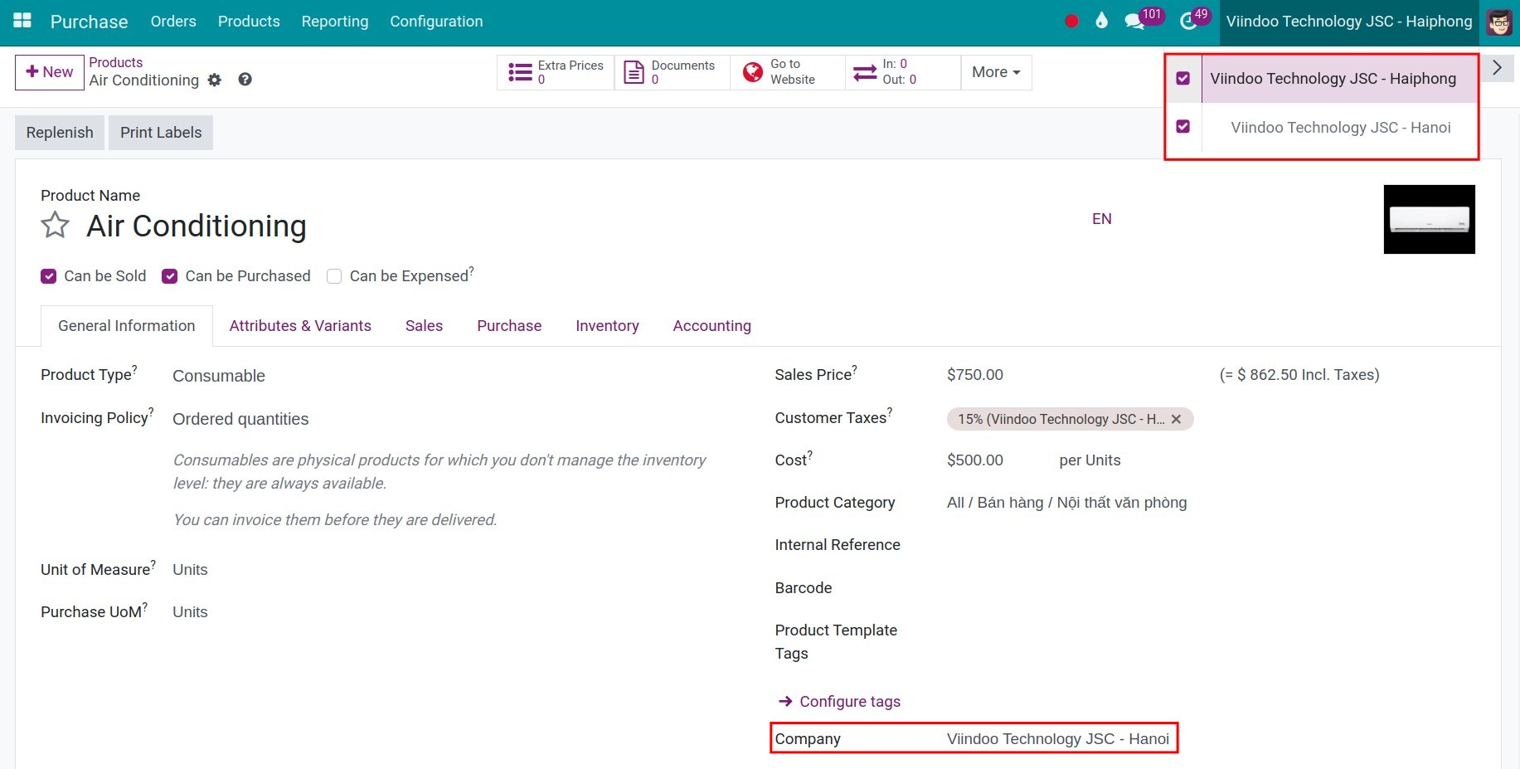Toggle Can be Purchased checkbox

pos(170,276)
